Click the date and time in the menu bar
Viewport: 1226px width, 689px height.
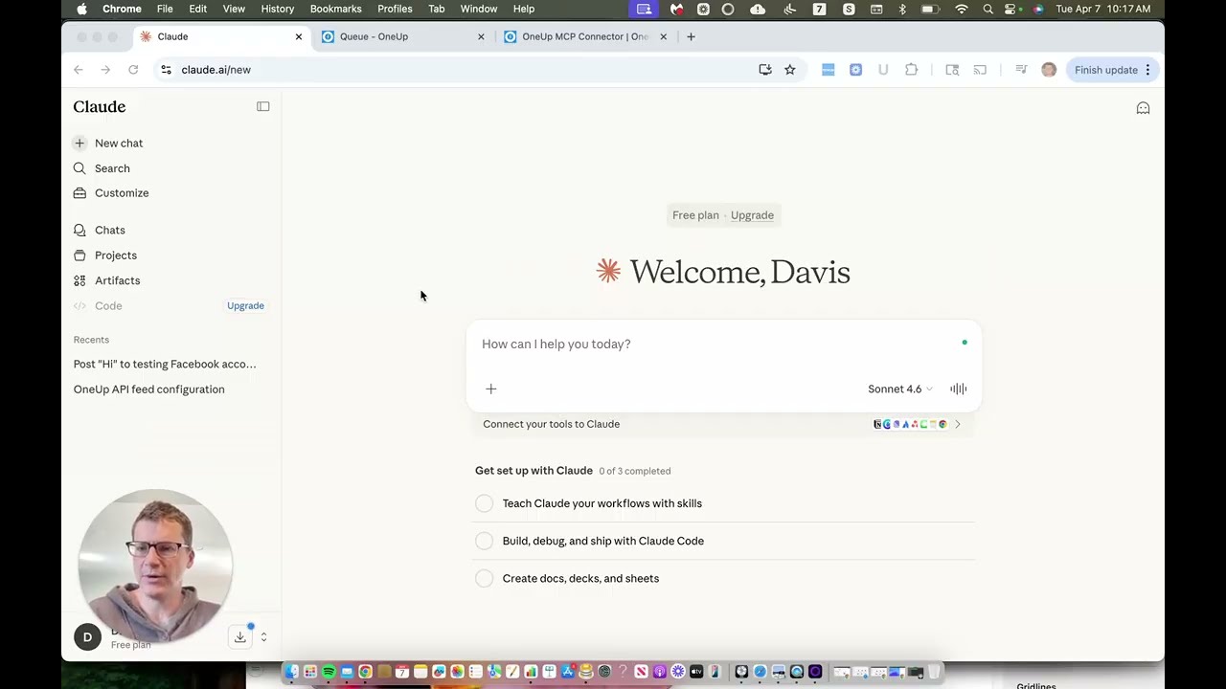1103,10
